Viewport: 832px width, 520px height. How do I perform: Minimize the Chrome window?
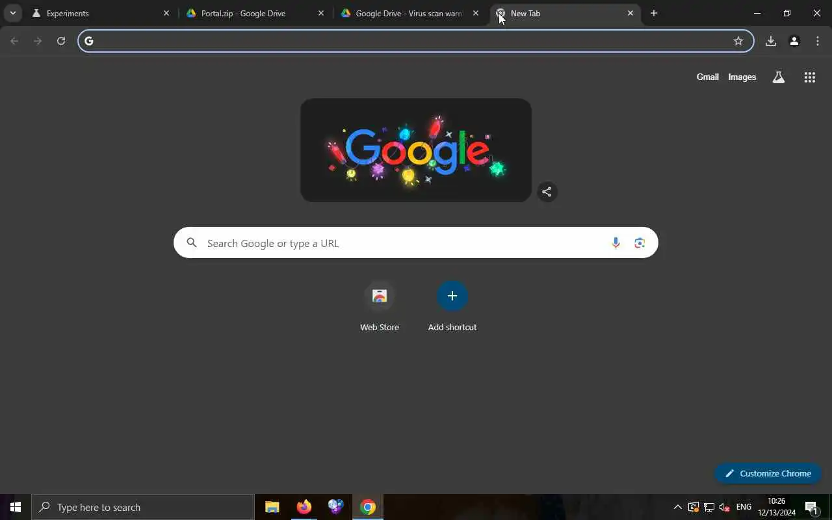(757, 13)
